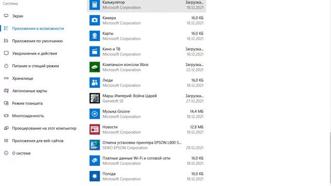The width and height of the screenshot is (331, 186).
Task: Click the Система header text
Action: tap(10, 4)
